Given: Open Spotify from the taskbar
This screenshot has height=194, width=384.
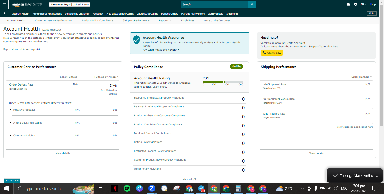Looking at the screenshot, I should point(127,188).
